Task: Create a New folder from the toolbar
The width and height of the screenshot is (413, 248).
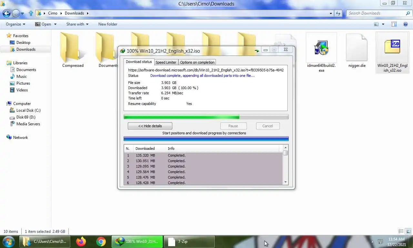Action: point(108,24)
